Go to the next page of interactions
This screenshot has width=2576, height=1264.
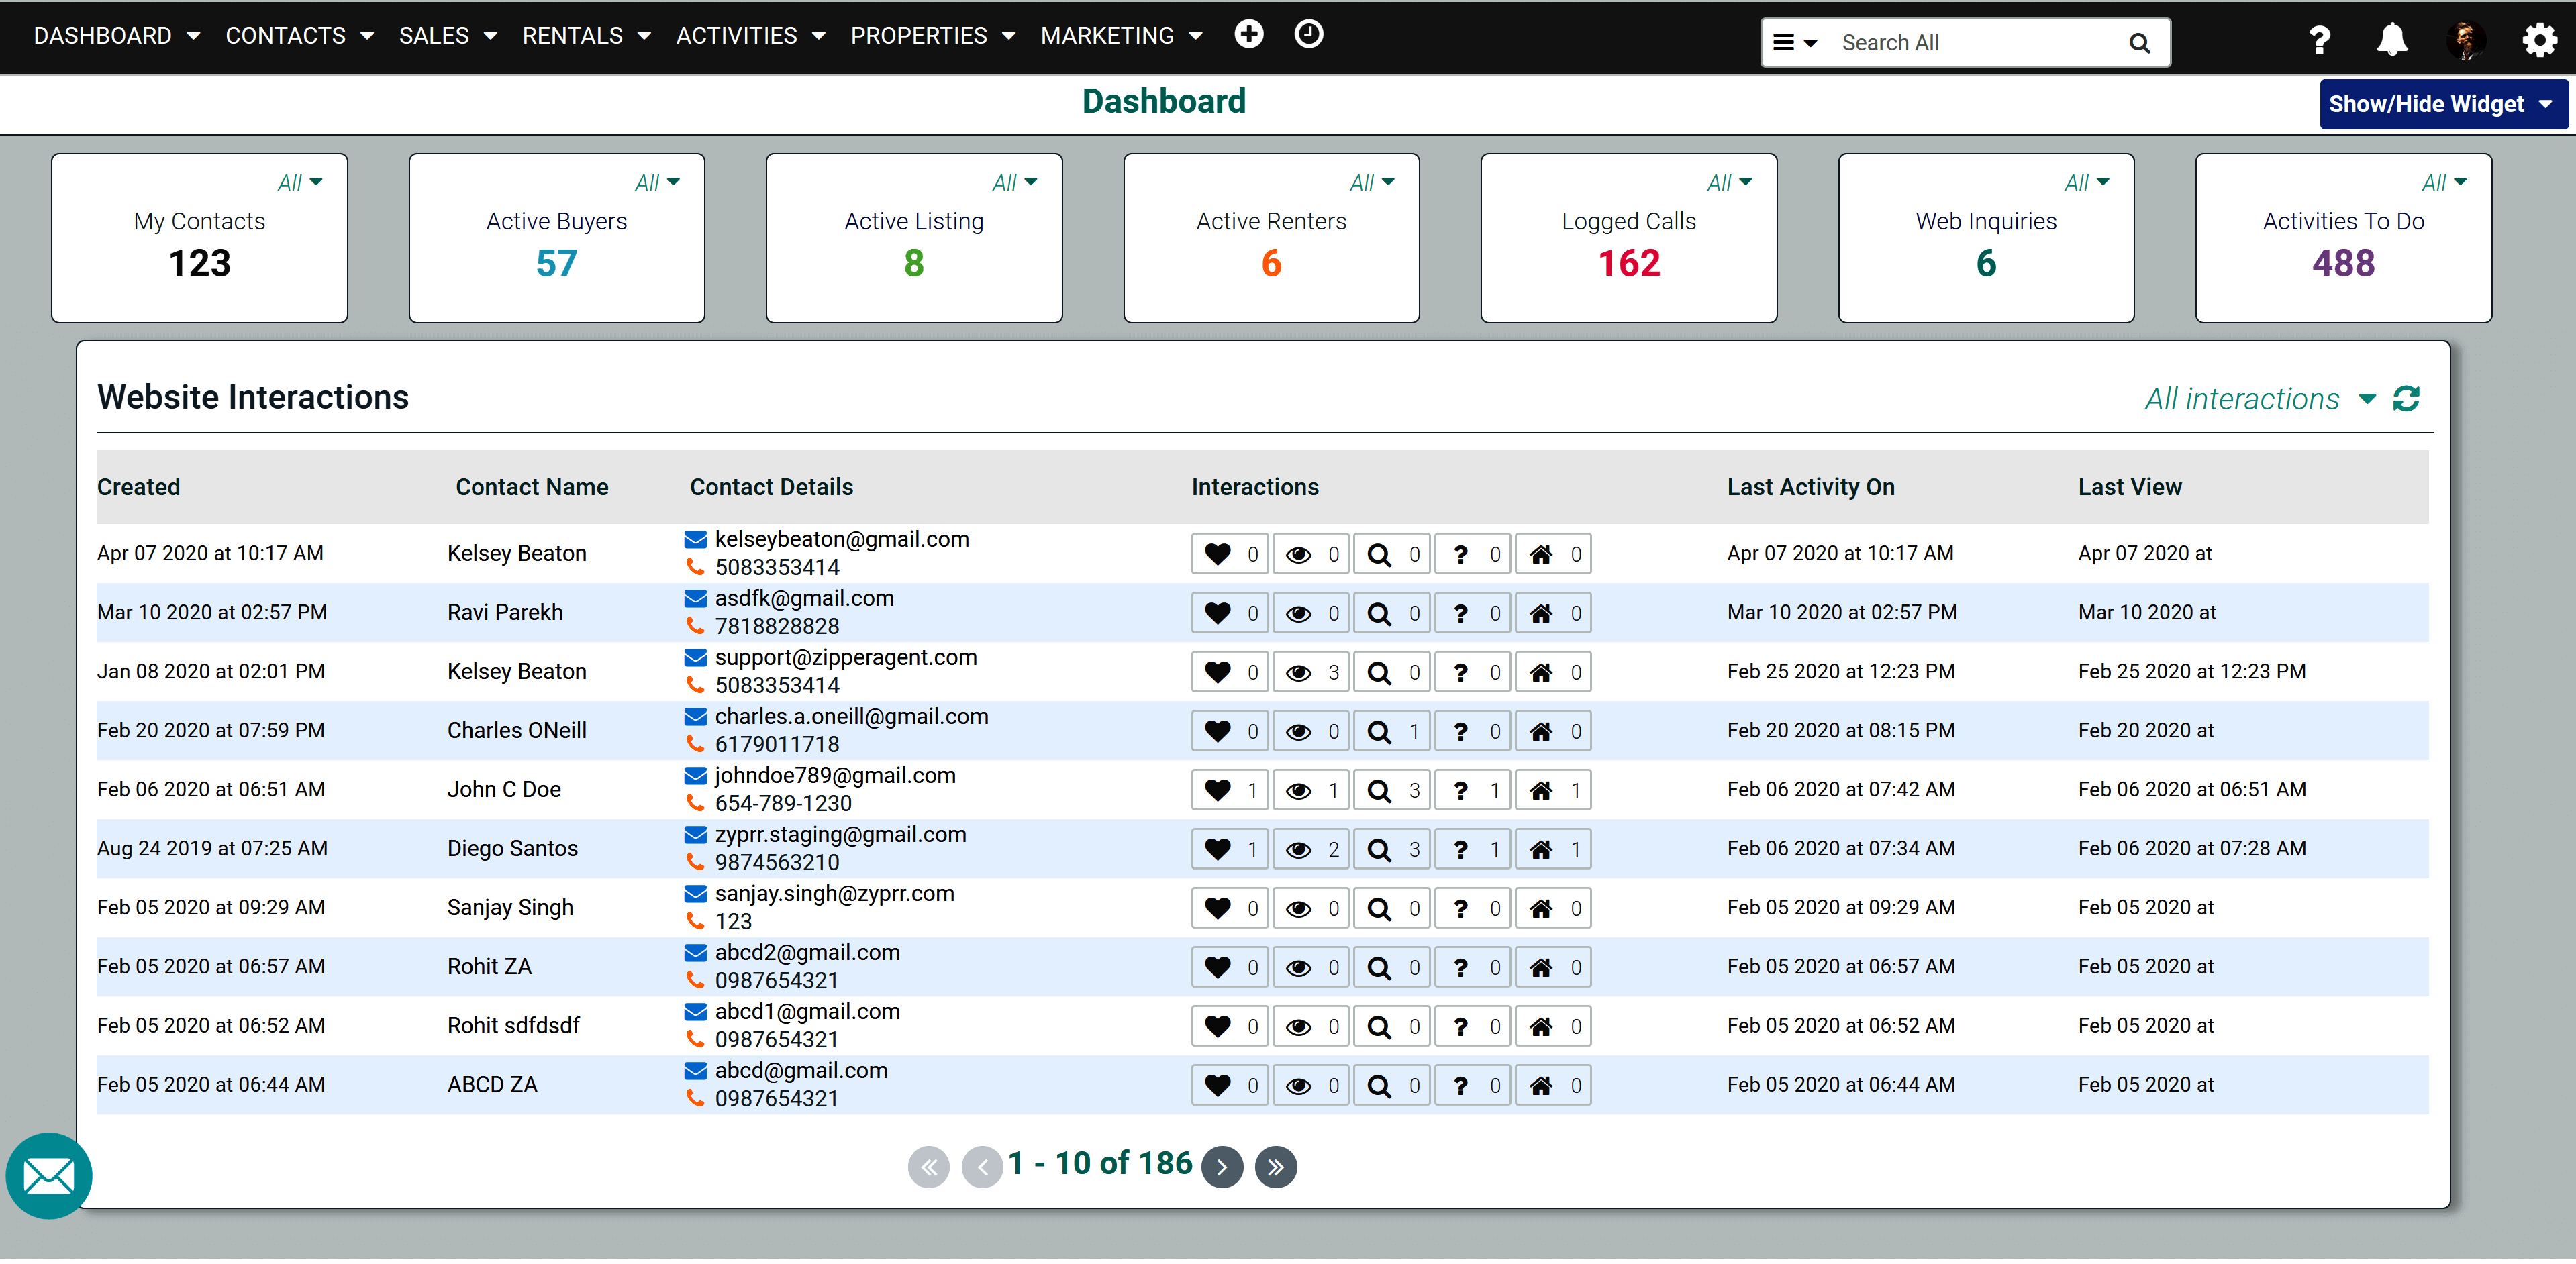click(1222, 1166)
